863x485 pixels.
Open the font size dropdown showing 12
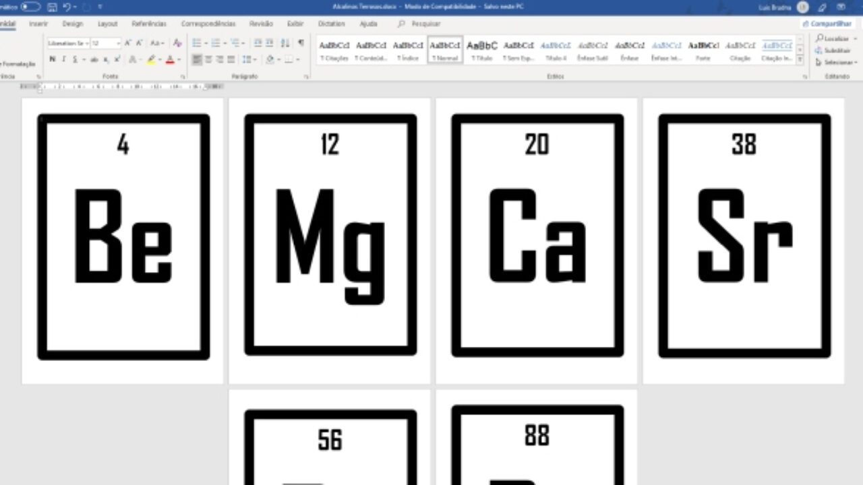(x=106, y=43)
